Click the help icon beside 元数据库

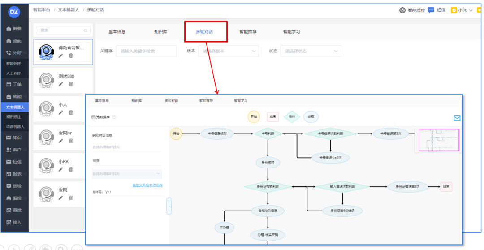point(114,117)
